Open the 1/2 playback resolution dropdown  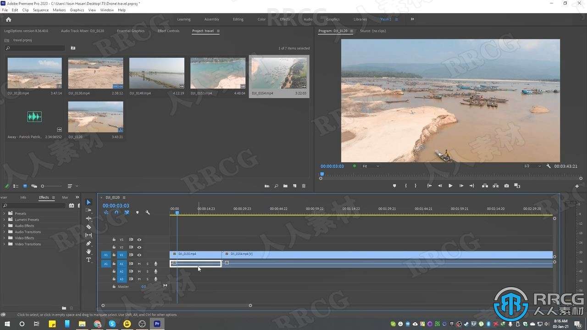click(x=532, y=166)
